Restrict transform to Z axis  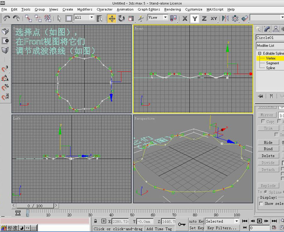204,18
